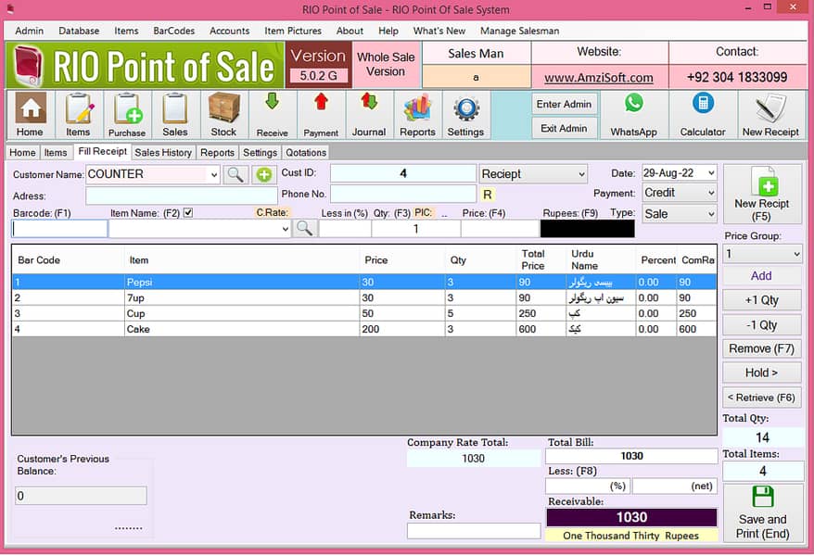Click the yellow R button
814x556 pixels.
tap(487, 195)
